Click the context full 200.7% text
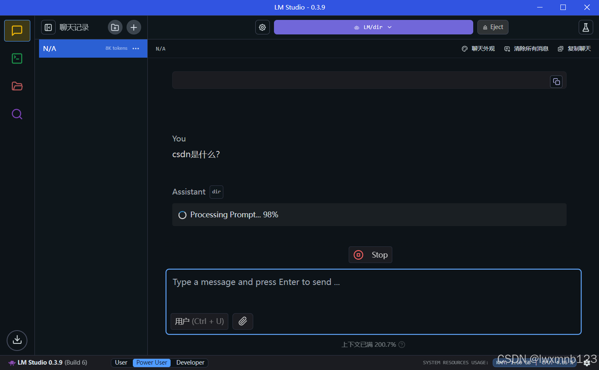599x370 pixels. [x=369, y=345]
